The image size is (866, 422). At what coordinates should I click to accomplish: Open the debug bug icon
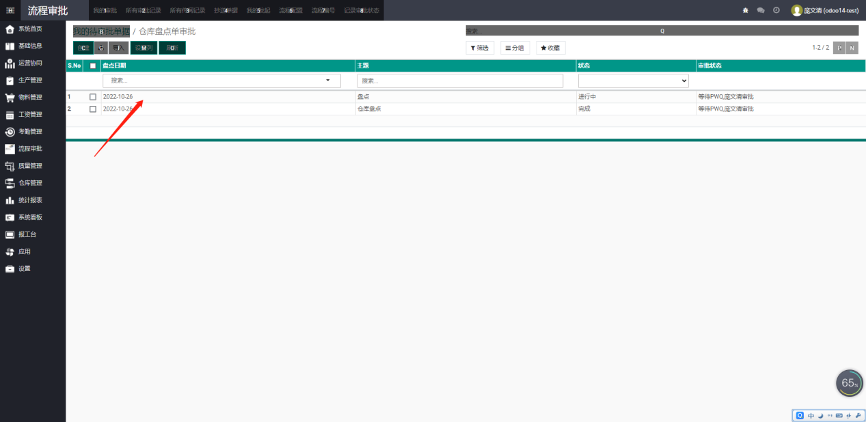click(x=745, y=10)
